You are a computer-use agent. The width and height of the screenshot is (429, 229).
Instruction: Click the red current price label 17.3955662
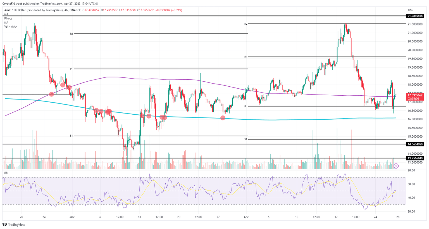pos(415,95)
